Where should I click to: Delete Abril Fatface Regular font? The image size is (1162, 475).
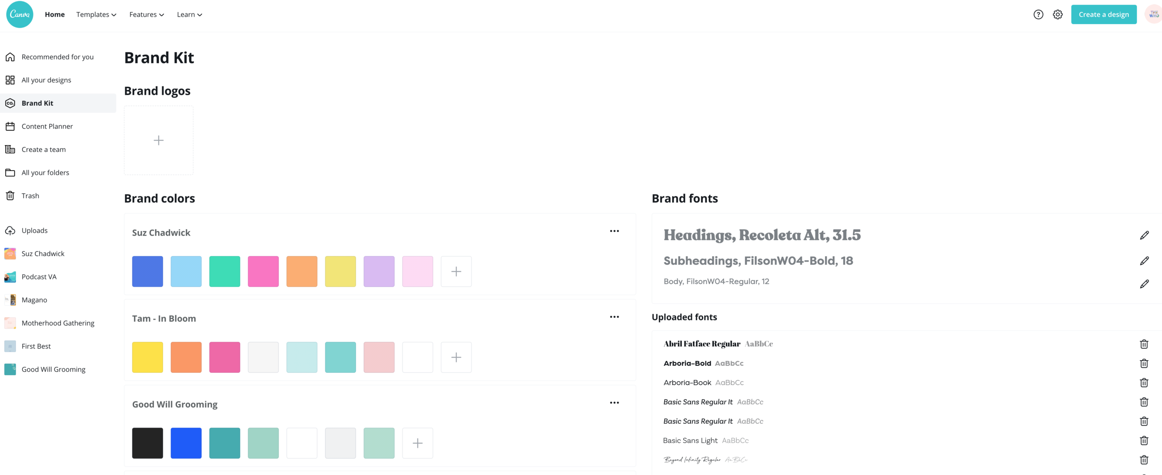click(x=1144, y=344)
